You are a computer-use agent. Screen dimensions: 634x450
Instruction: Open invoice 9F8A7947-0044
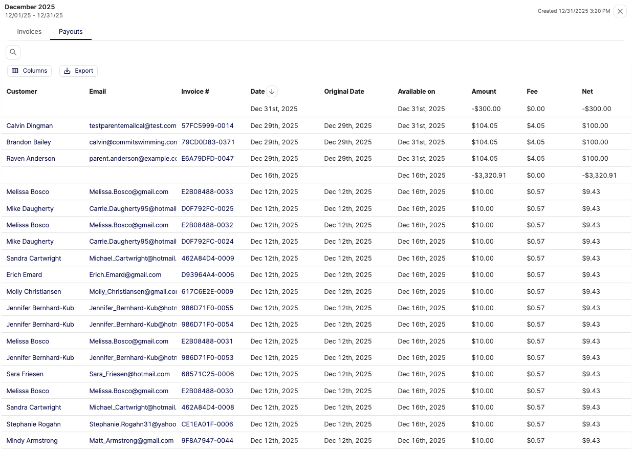tap(207, 441)
